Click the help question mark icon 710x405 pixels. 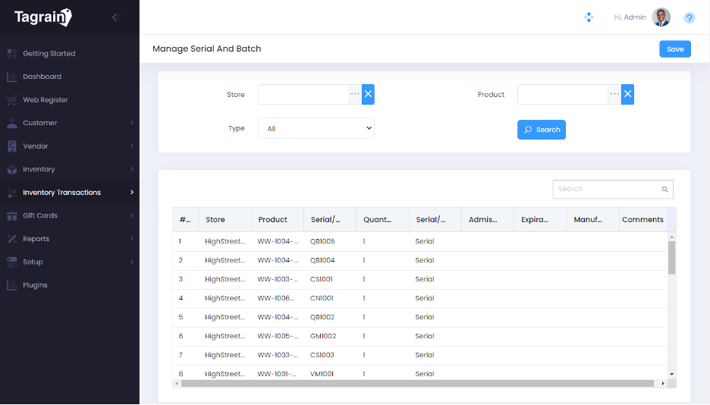[x=689, y=17]
